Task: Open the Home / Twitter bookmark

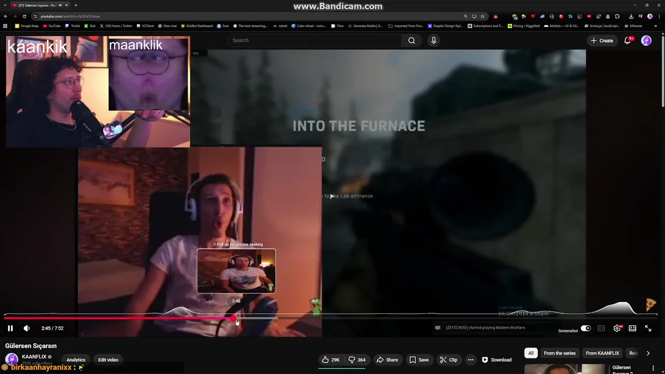Action: 116,25
